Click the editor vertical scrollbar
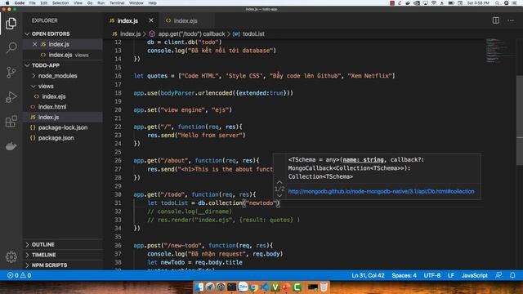The width and height of the screenshot is (523, 294). pyautogui.click(x=520, y=120)
